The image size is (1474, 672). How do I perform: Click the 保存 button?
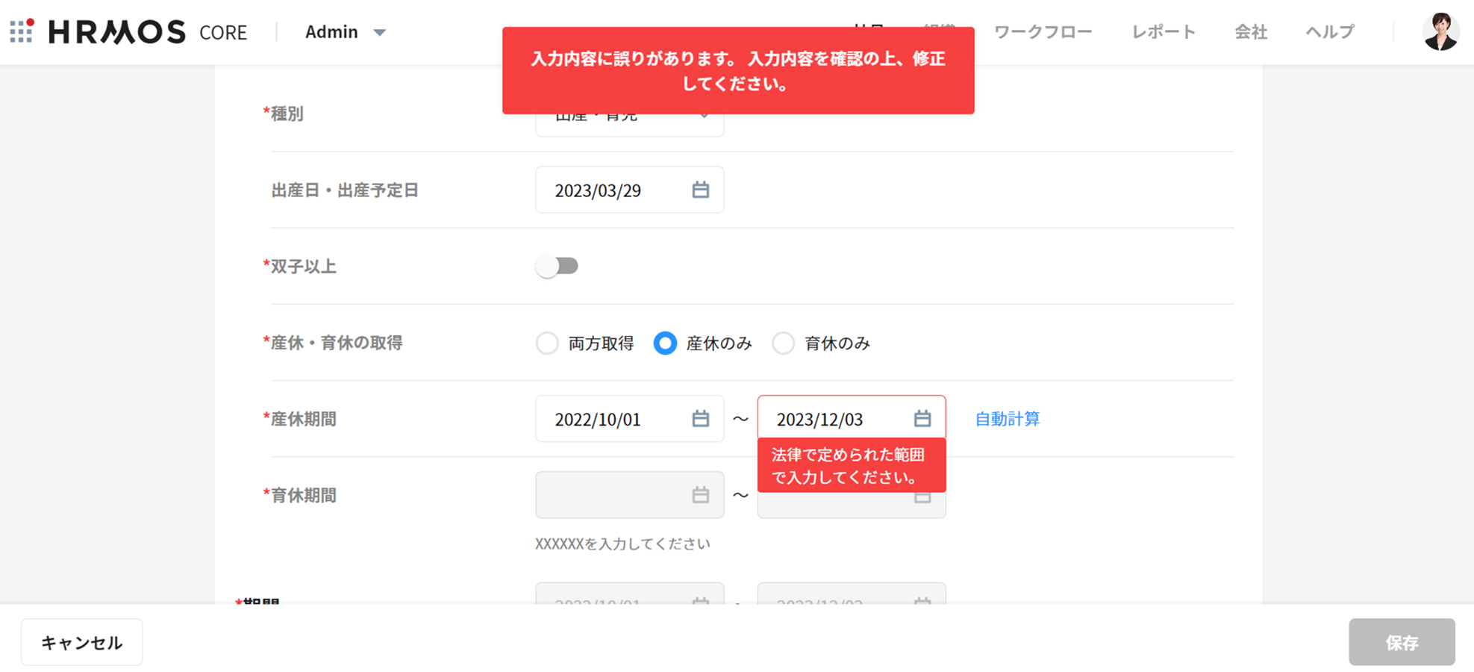tap(1401, 642)
